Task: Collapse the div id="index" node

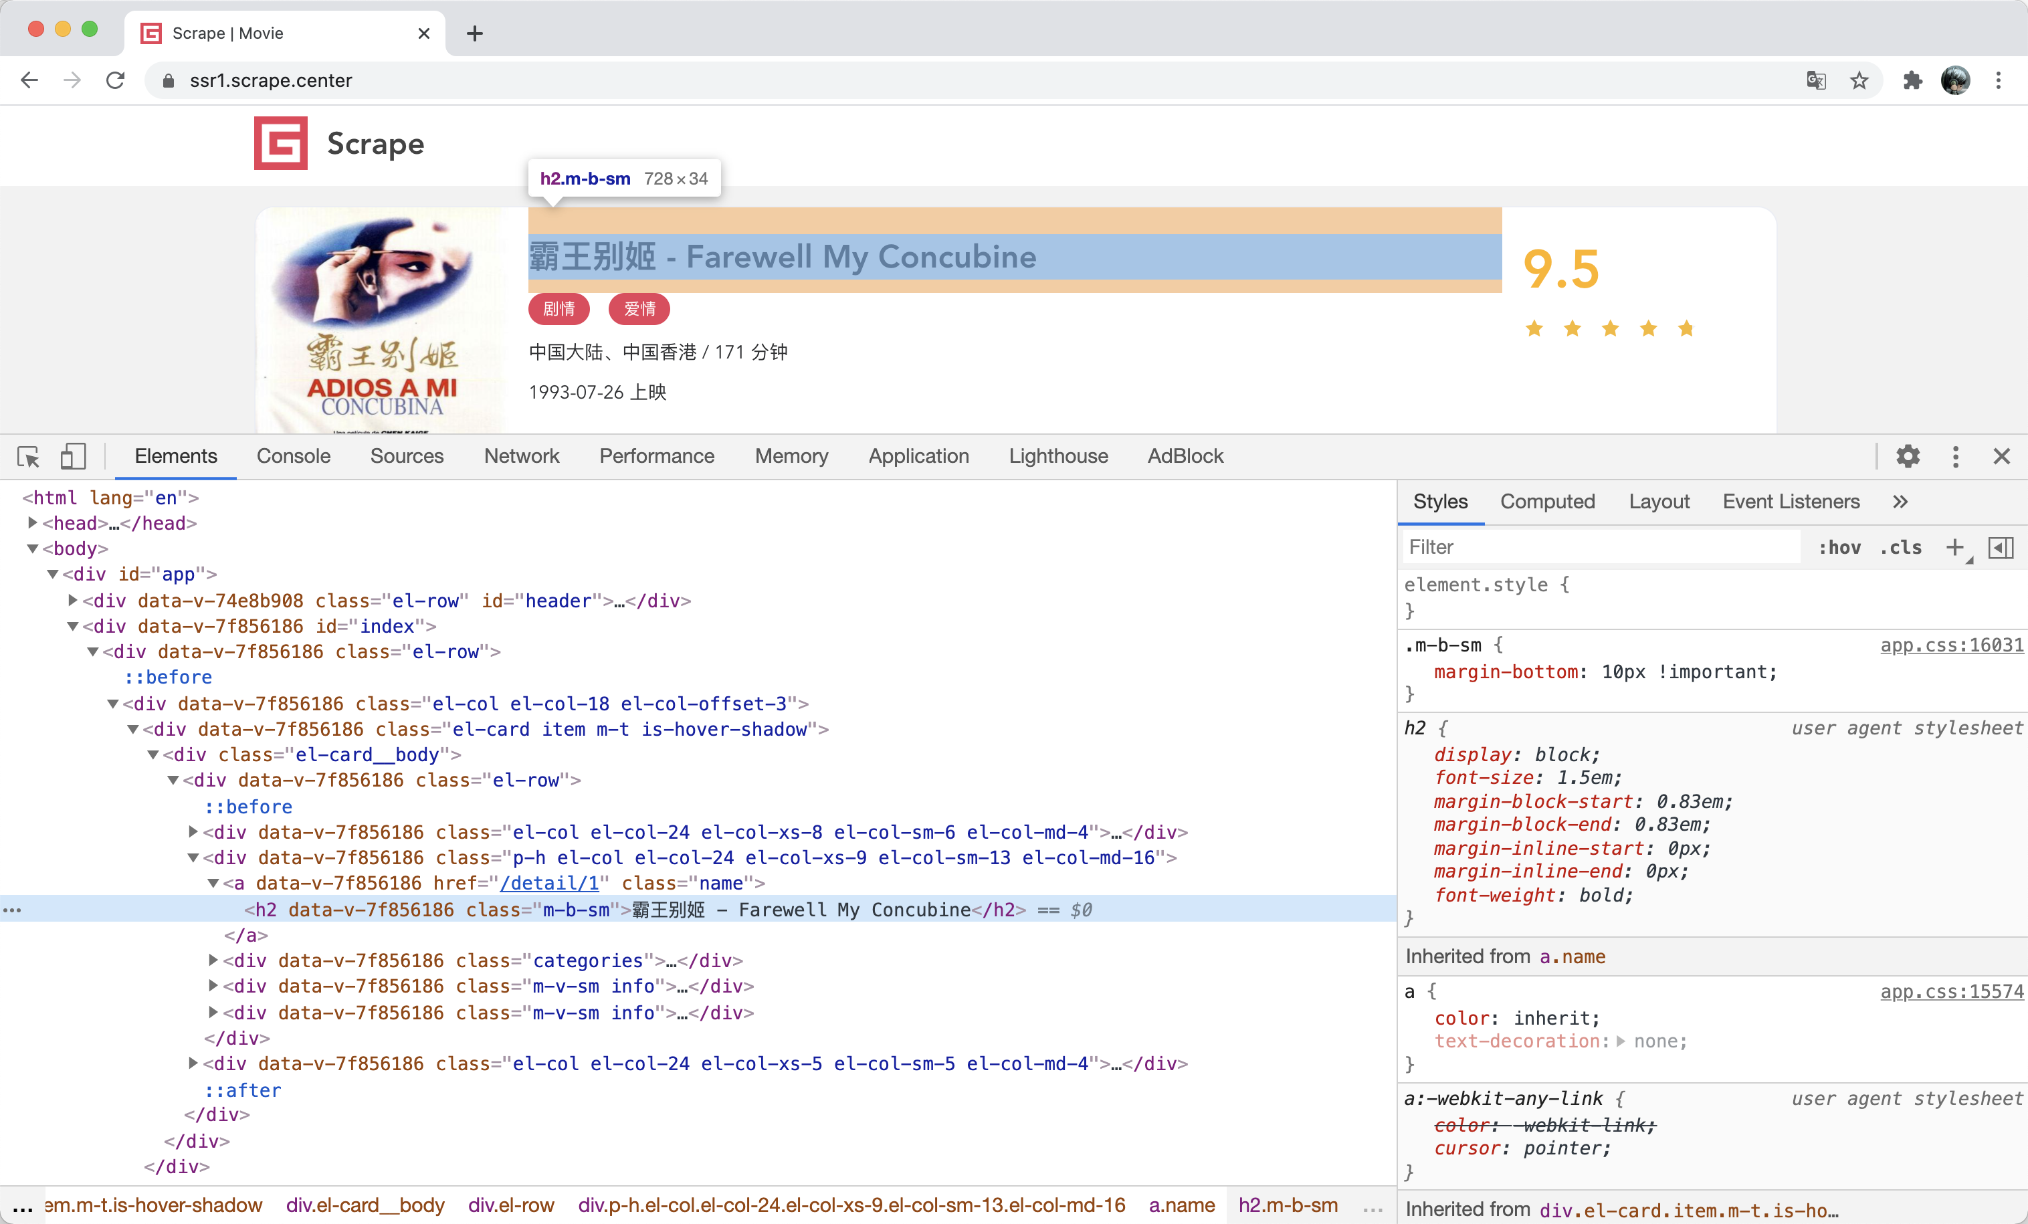Action: (72, 625)
